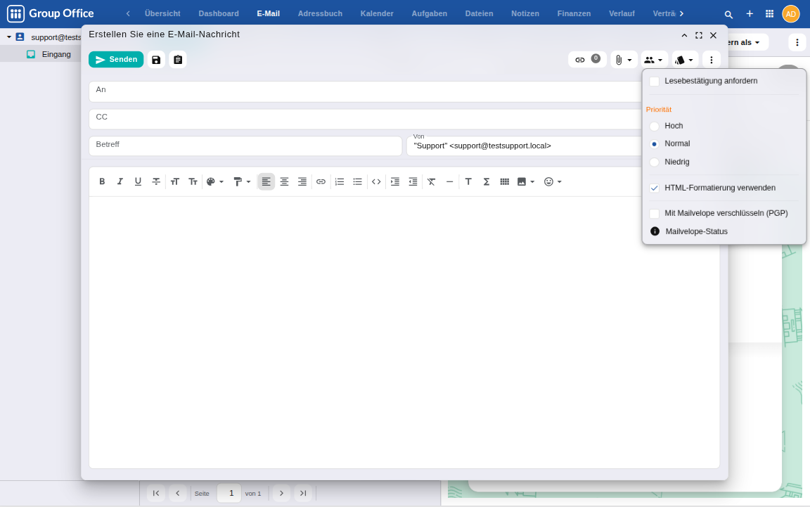Insert a table into the message
810x507 pixels.
click(505, 181)
